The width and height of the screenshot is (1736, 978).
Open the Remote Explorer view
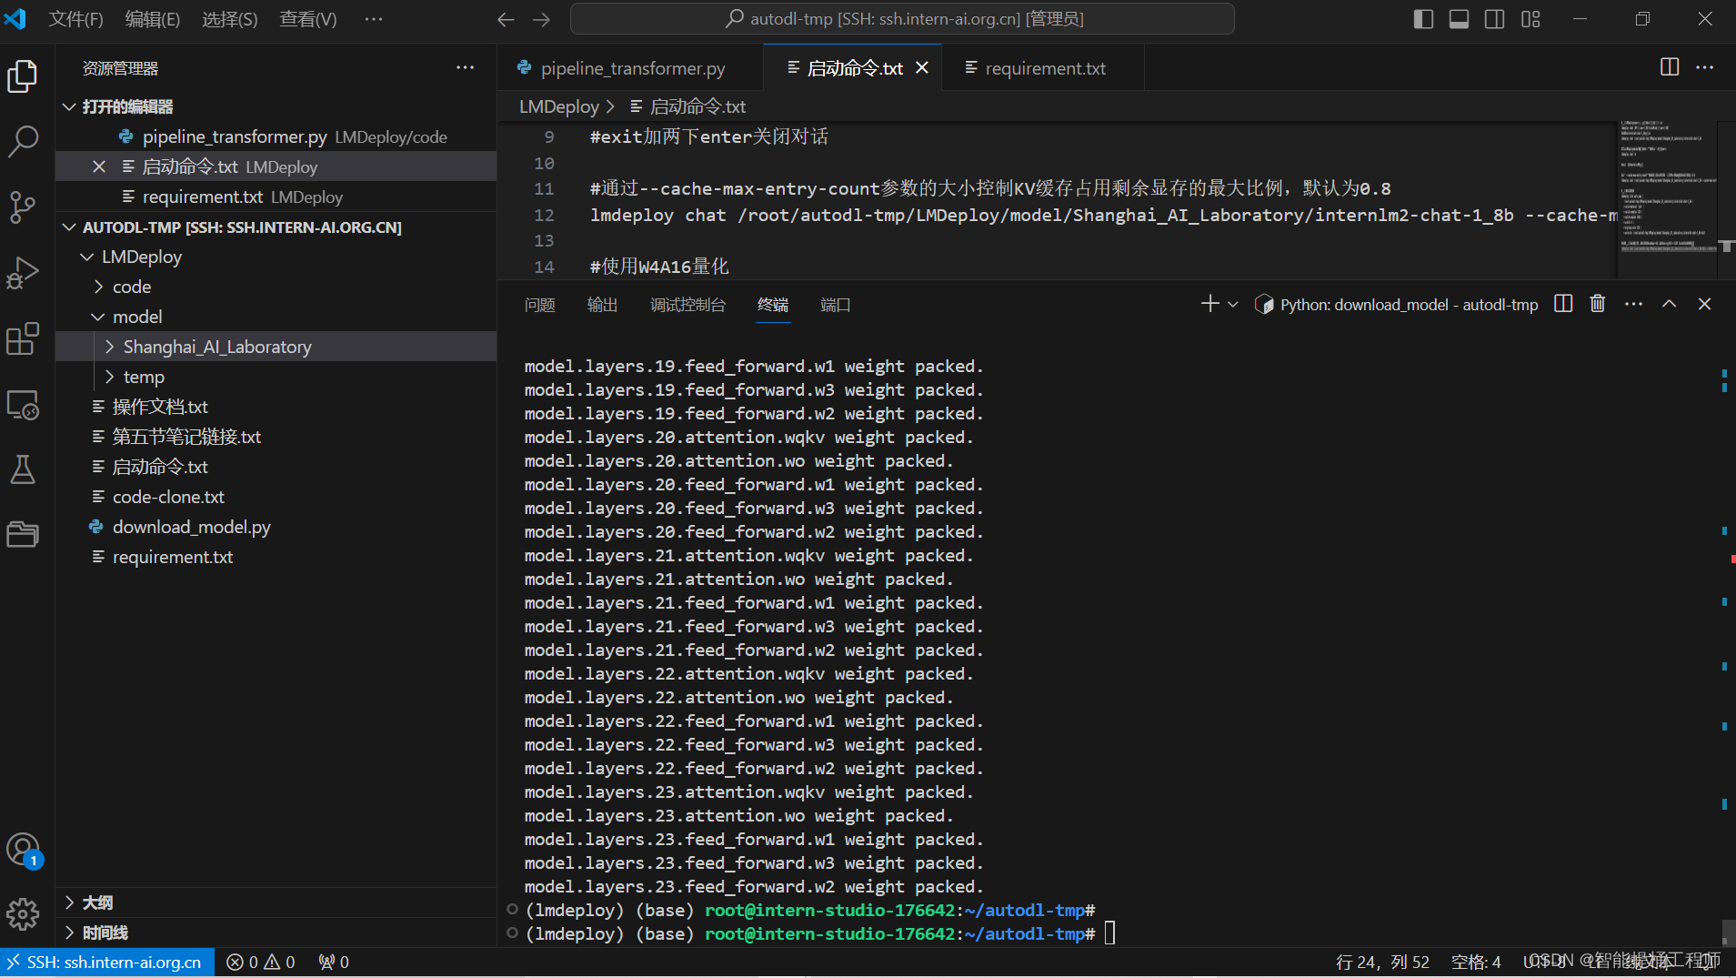[x=23, y=406]
